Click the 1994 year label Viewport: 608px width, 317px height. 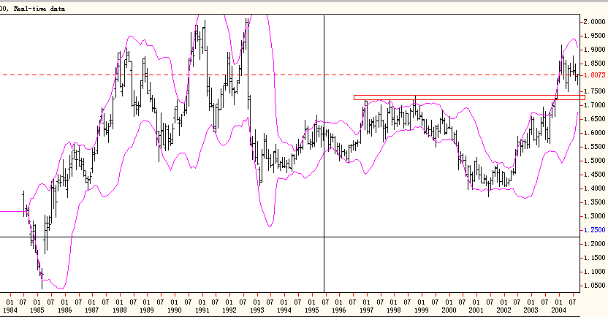[284, 310]
